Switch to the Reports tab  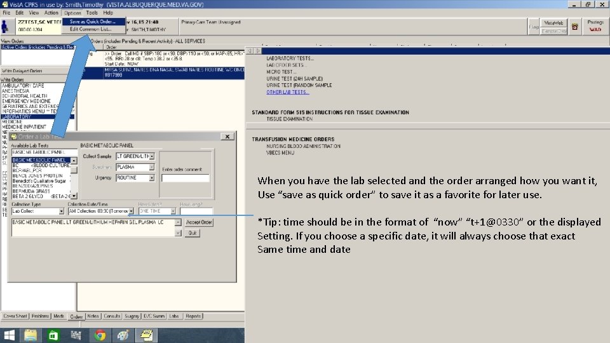193,316
